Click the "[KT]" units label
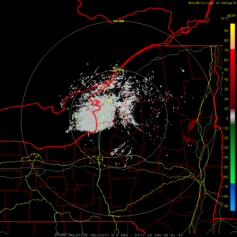This screenshot has width=237, height=237. point(225,18)
